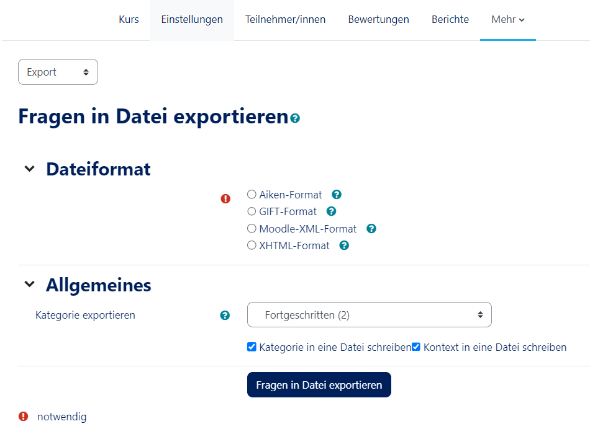Choose GIFT-Format radio option

pyautogui.click(x=252, y=211)
